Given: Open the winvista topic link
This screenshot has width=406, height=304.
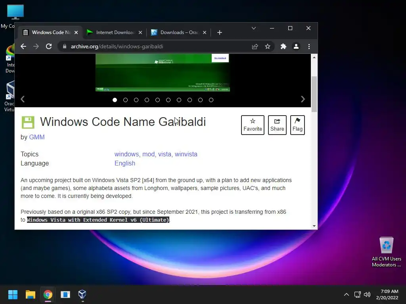Looking at the screenshot, I should pyautogui.click(x=186, y=154).
